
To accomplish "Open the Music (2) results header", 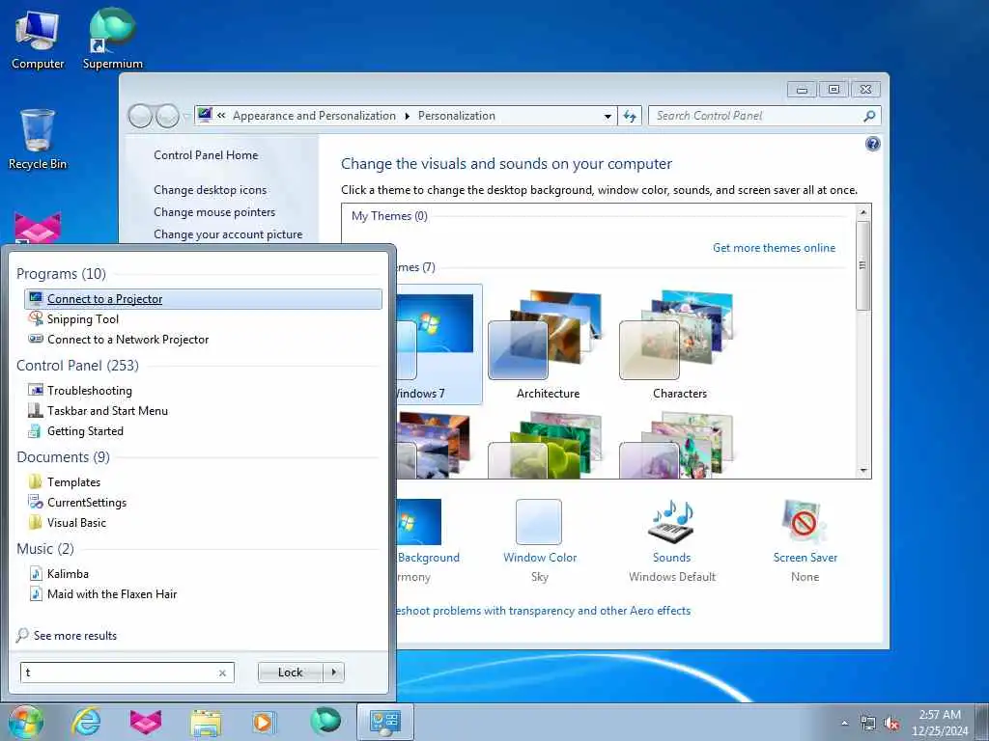I will 45,549.
